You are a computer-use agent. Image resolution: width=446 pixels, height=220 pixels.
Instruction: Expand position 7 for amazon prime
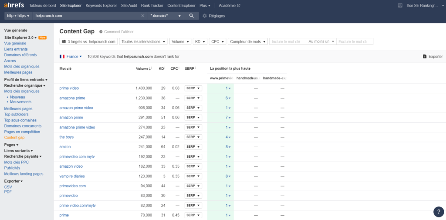[228, 118]
